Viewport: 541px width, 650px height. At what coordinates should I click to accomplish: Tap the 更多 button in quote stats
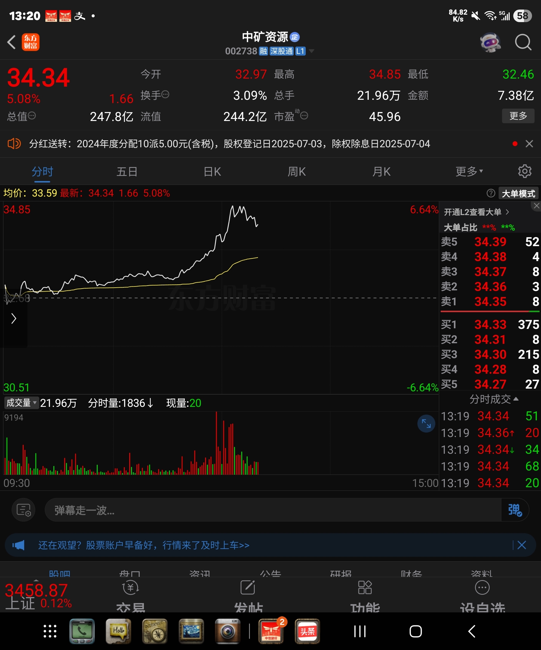pyautogui.click(x=518, y=116)
